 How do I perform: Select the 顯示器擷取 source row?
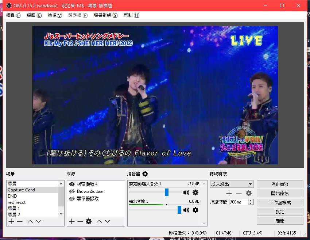(x=96, y=199)
